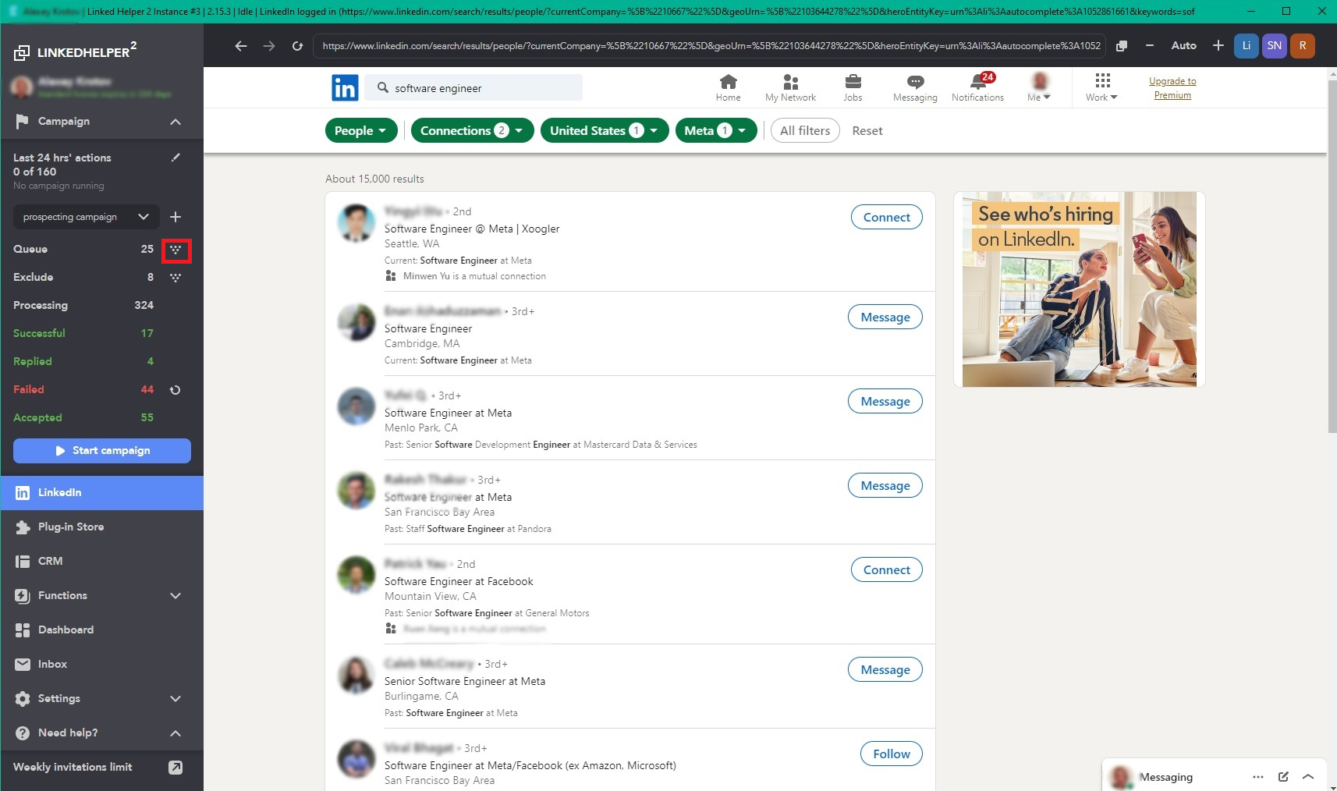Image resolution: width=1337 pixels, height=791 pixels.
Task: Click the LinkedHelper logo icon
Action: pyautogui.click(x=22, y=52)
